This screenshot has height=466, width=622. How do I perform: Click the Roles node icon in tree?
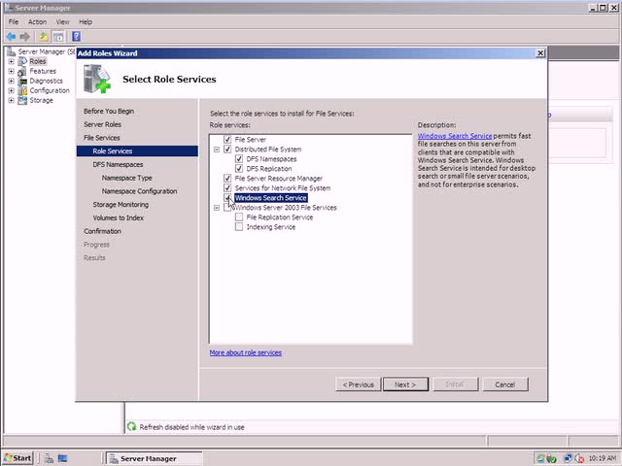(22, 61)
